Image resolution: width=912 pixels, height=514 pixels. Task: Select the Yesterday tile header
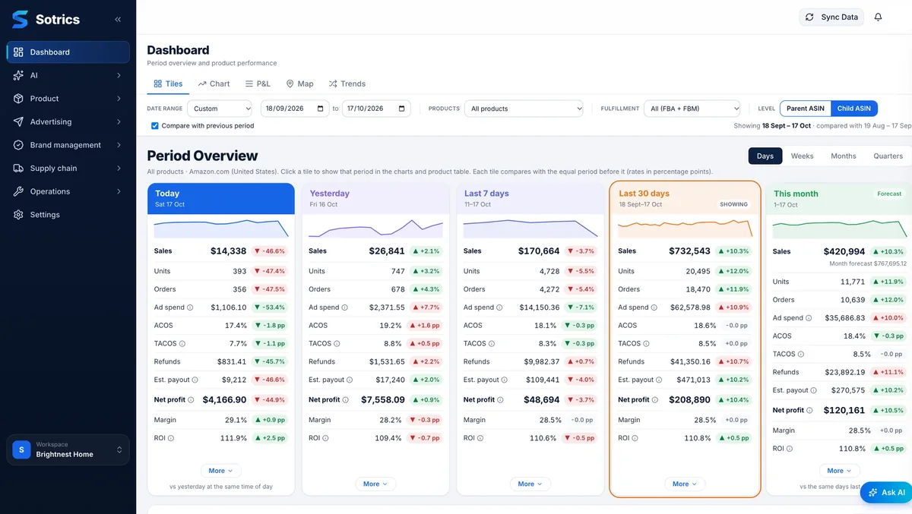click(x=375, y=198)
